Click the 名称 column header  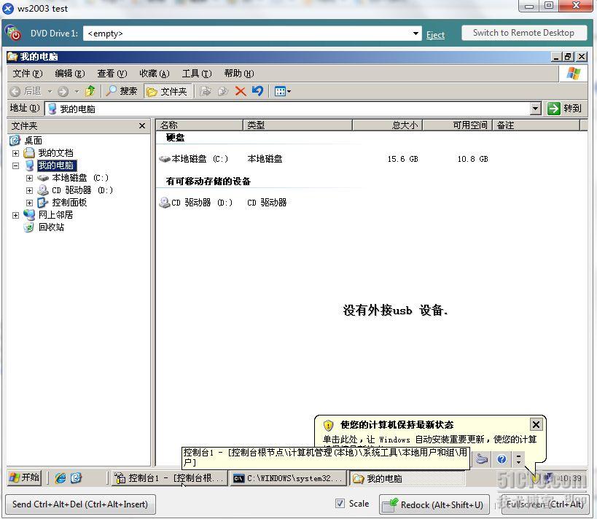point(200,125)
